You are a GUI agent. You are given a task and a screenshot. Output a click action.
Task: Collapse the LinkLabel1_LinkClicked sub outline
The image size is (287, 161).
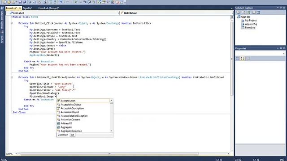[x=12, y=77]
